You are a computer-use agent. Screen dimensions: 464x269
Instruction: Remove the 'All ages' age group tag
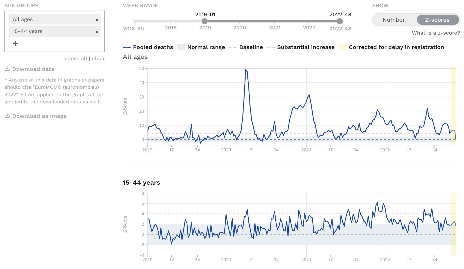click(97, 20)
